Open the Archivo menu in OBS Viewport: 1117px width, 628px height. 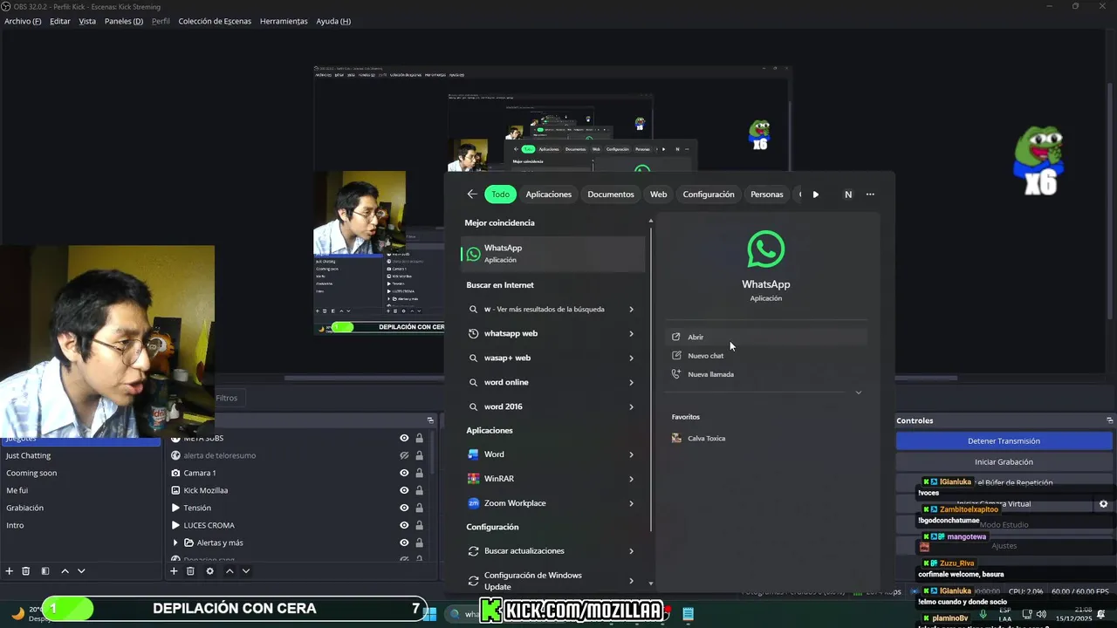23,21
